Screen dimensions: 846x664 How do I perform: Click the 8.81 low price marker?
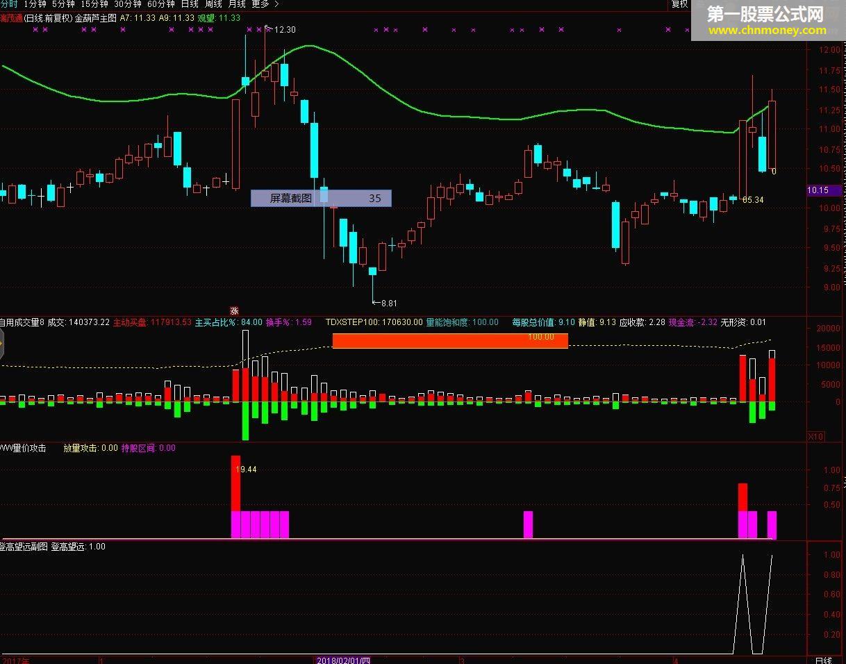385,303
